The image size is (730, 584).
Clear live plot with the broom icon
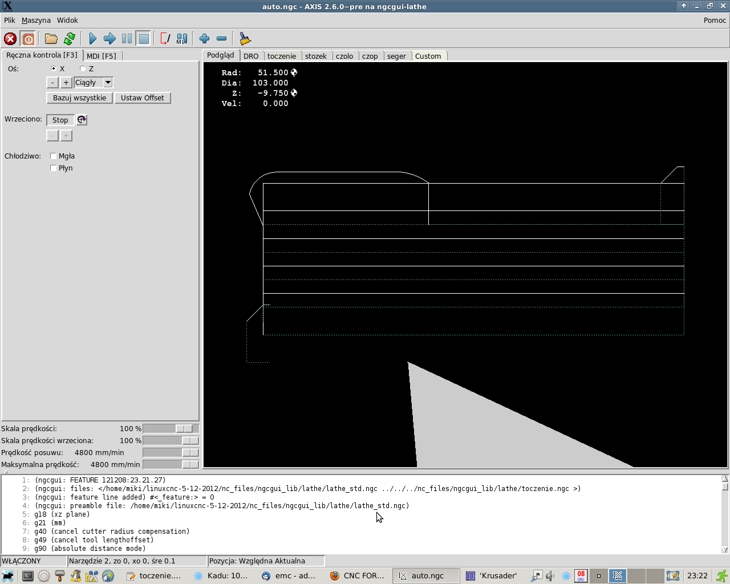click(245, 39)
